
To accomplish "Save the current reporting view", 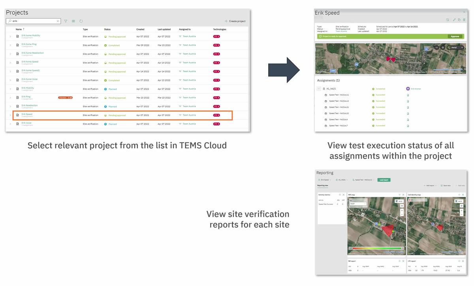I will pos(445,185).
